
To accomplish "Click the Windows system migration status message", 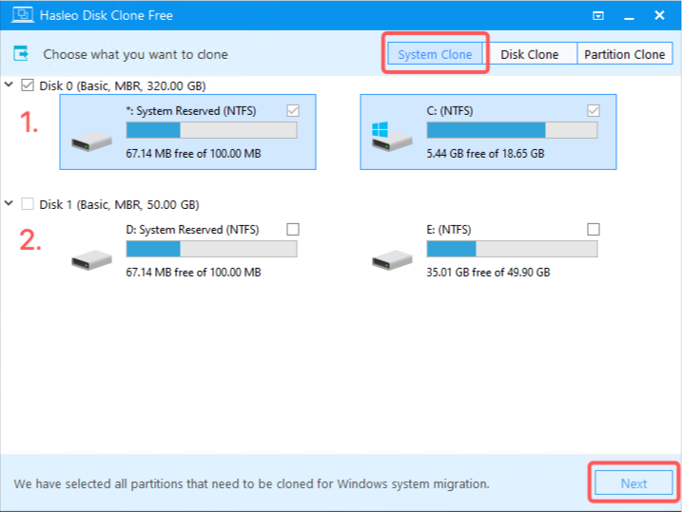I will tap(251, 484).
